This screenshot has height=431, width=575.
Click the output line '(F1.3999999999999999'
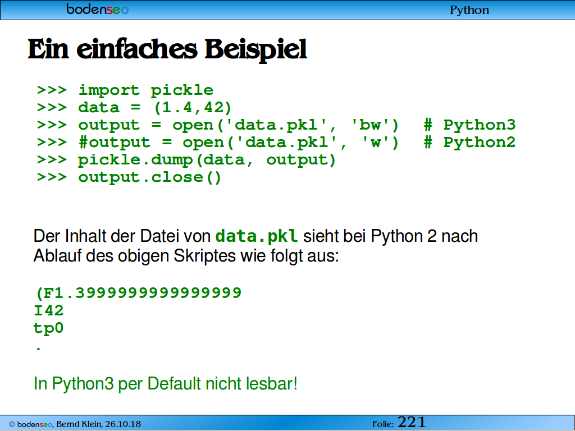(x=138, y=293)
